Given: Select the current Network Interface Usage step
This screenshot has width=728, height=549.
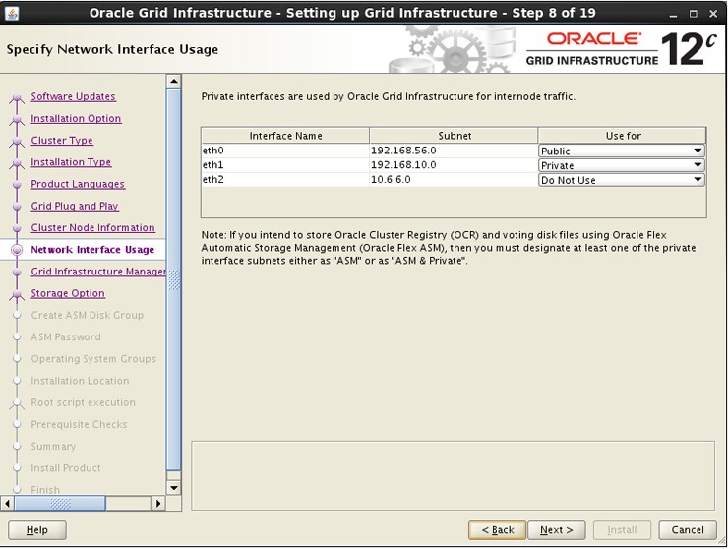Looking at the screenshot, I should pyautogui.click(x=92, y=250).
